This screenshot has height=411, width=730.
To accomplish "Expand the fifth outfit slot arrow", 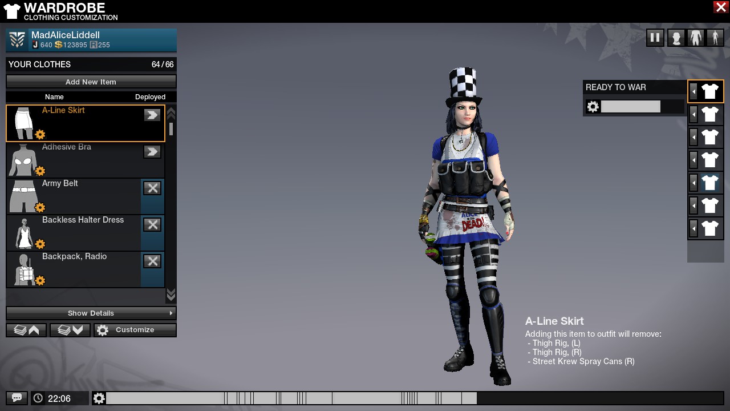I will click(x=693, y=183).
